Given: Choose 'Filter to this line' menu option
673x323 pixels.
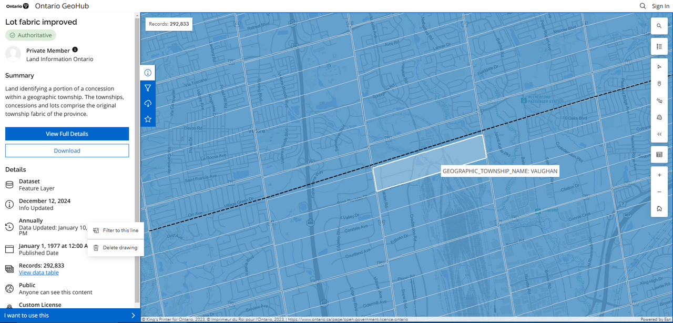Looking at the screenshot, I should click(120, 230).
